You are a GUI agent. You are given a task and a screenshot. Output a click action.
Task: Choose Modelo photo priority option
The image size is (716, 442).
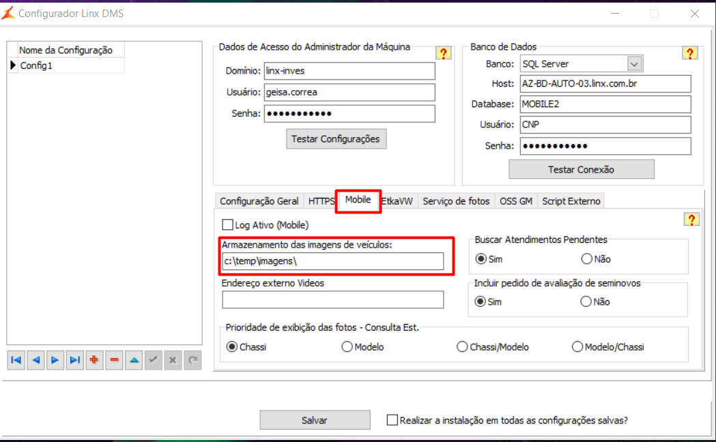tap(347, 347)
